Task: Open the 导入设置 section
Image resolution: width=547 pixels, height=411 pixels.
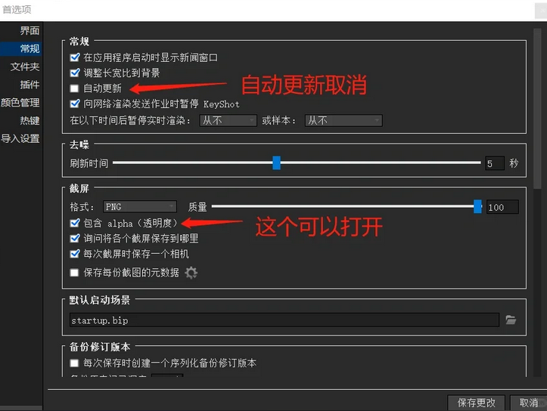Action: [20, 138]
